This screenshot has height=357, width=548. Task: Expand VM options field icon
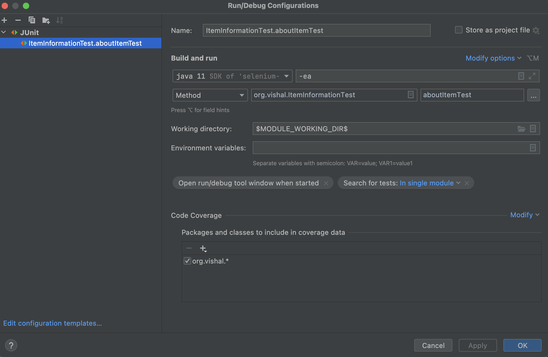tap(532, 76)
